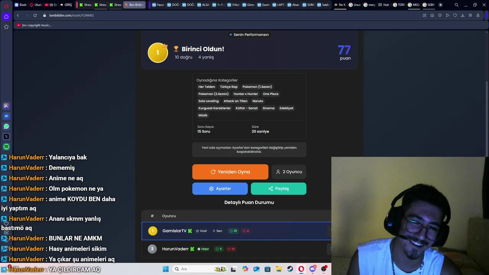This screenshot has height=275, width=489.
Task: Open the Opera menu logo
Action: click(6, 6)
